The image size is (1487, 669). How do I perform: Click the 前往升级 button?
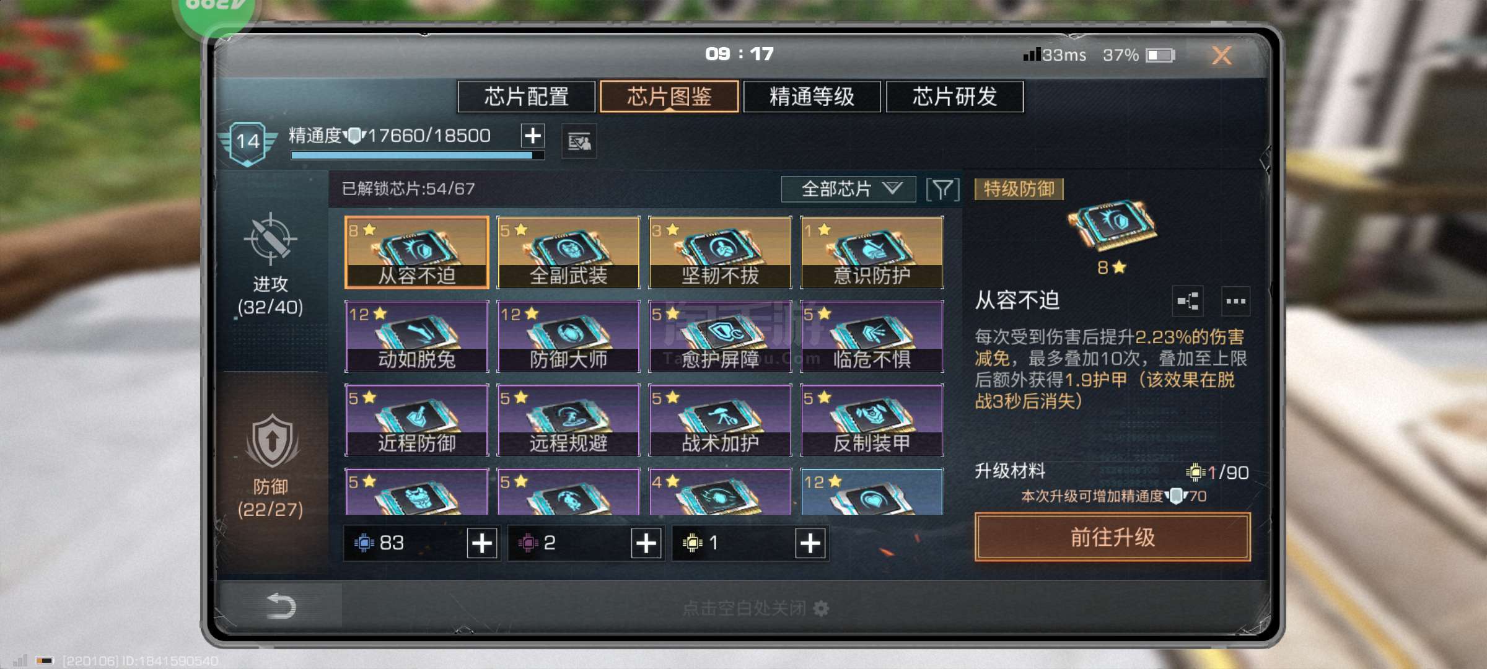click(x=1112, y=537)
